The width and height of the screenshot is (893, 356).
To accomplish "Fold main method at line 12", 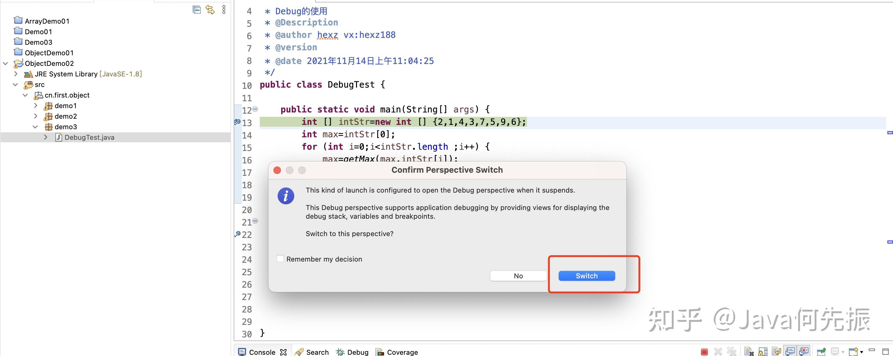I will click(255, 109).
